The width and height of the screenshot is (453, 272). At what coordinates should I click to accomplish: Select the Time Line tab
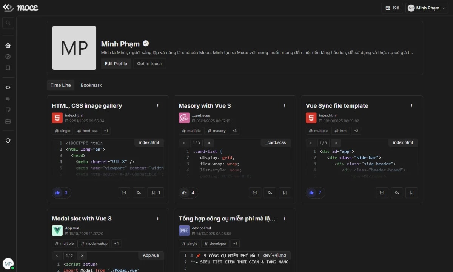pyautogui.click(x=60, y=85)
